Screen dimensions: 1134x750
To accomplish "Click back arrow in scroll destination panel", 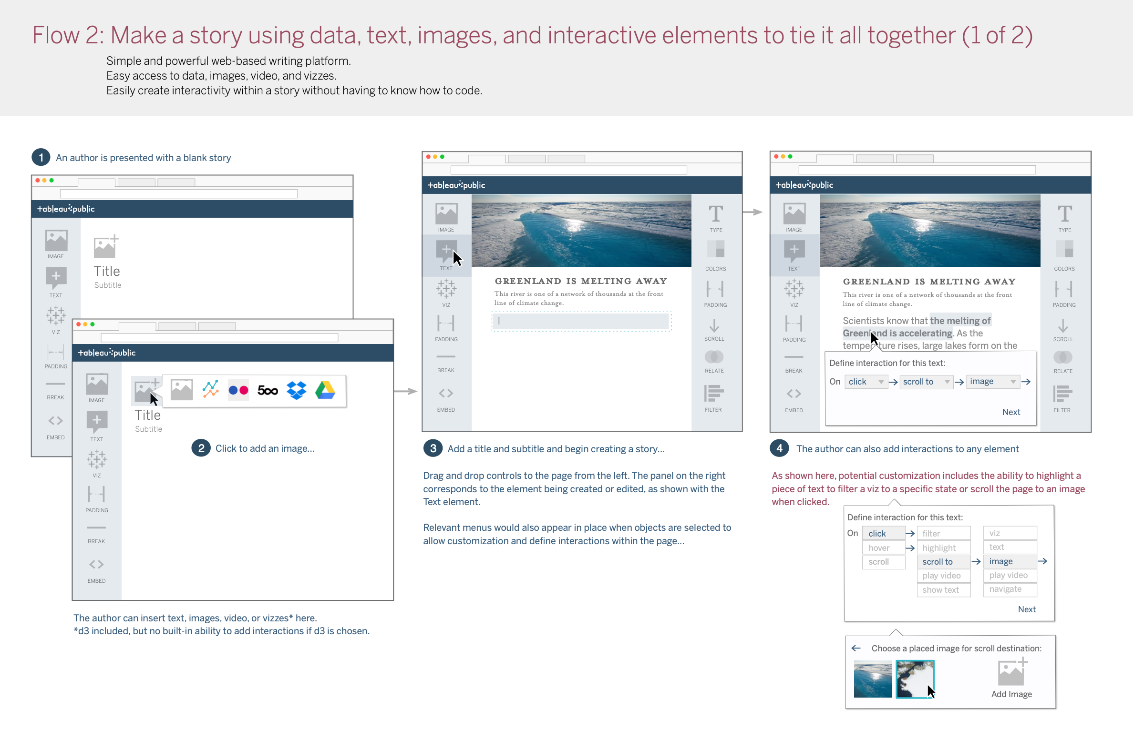I will click(x=856, y=649).
